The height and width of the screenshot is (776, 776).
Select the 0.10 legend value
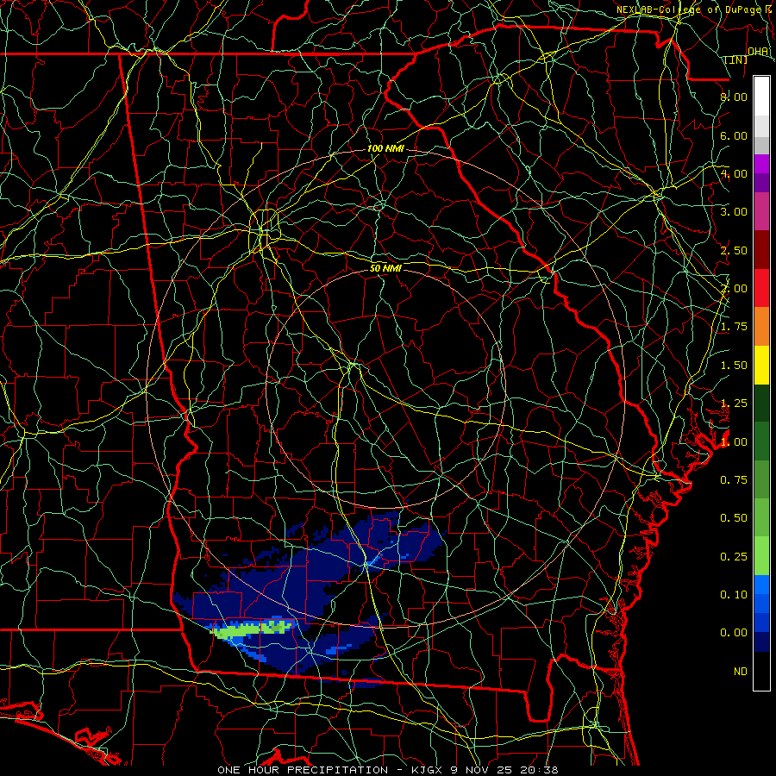[x=734, y=595]
